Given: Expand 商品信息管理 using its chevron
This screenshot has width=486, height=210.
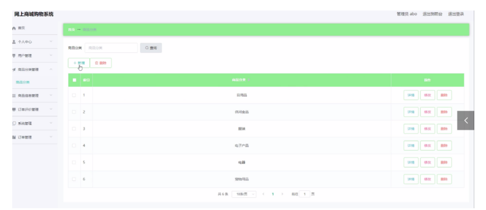Looking at the screenshot, I should 51,95.
